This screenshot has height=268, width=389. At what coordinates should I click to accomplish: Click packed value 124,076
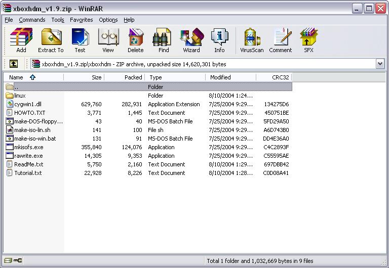pyautogui.click(x=132, y=147)
